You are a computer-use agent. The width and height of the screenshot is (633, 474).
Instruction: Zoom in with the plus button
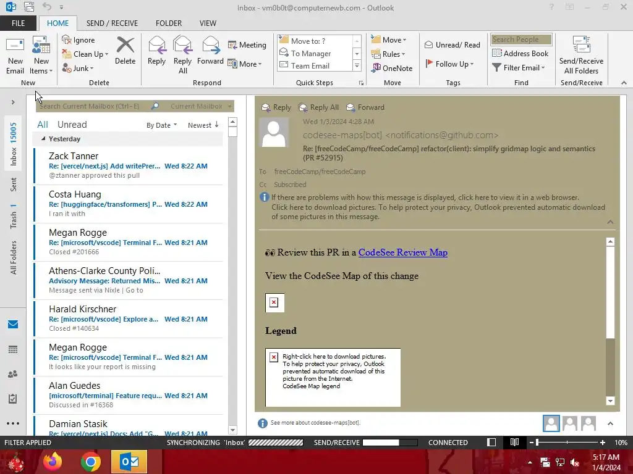coord(602,442)
